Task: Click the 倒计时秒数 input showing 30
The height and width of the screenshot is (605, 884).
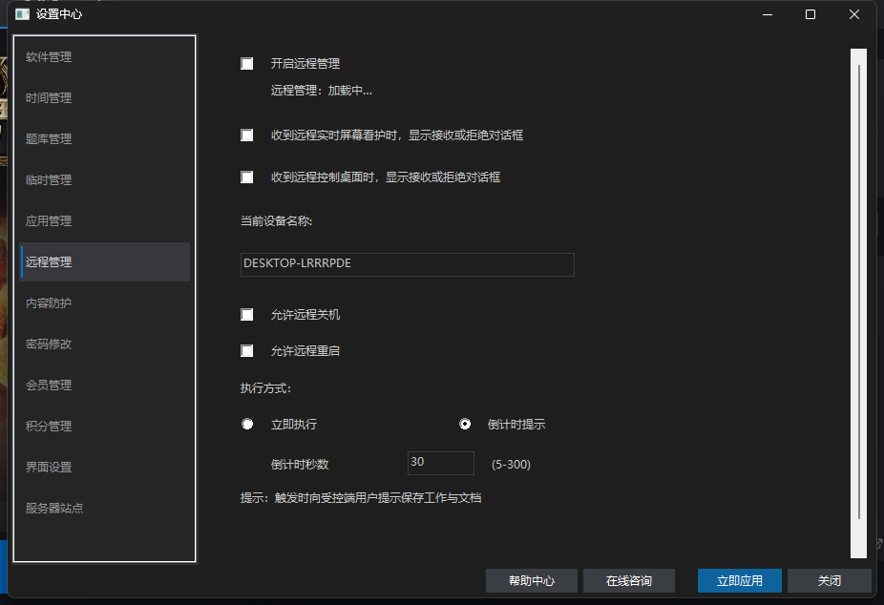Action: point(441,463)
